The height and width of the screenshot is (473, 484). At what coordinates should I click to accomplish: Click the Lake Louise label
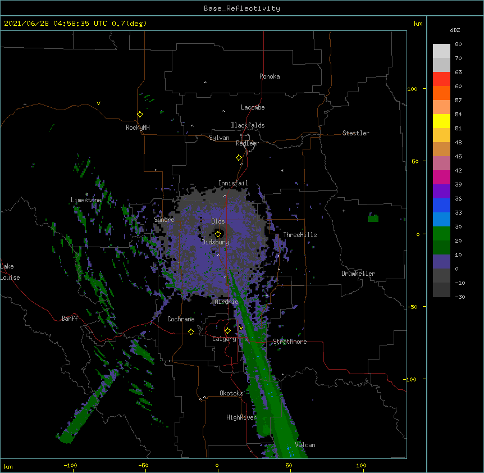click(x=10, y=272)
